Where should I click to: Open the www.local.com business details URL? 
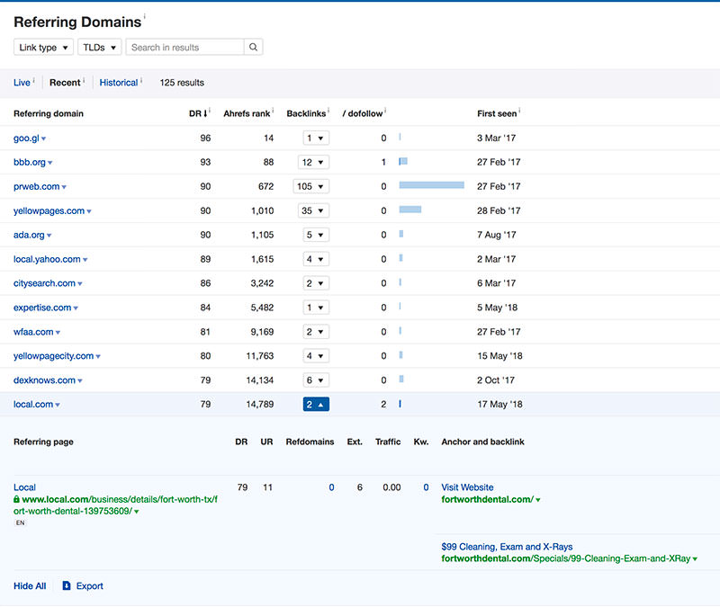[x=116, y=505]
